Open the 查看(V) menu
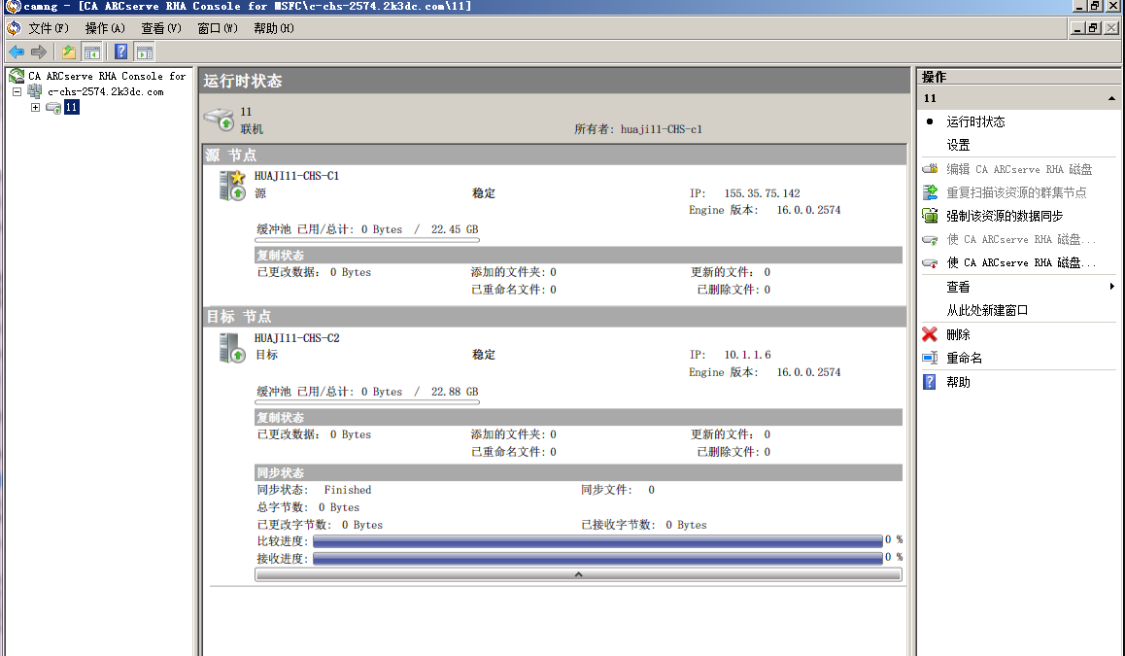 pyautogui.click(x=161, y=28)
